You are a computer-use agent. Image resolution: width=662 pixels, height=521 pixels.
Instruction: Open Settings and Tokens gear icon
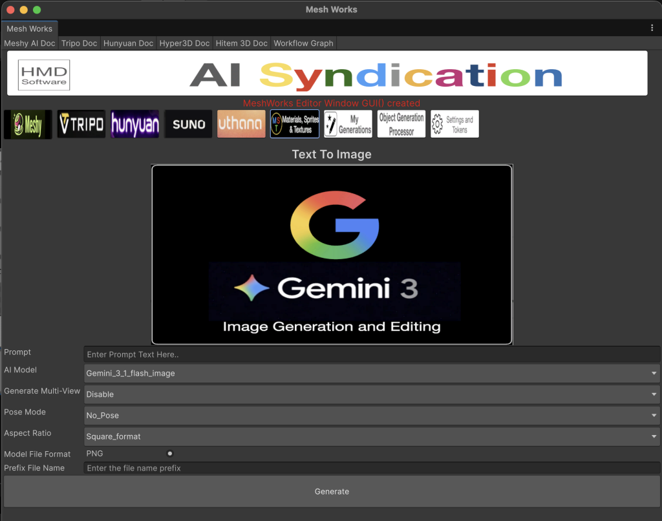pyautogui.click(x=454, y=124)
